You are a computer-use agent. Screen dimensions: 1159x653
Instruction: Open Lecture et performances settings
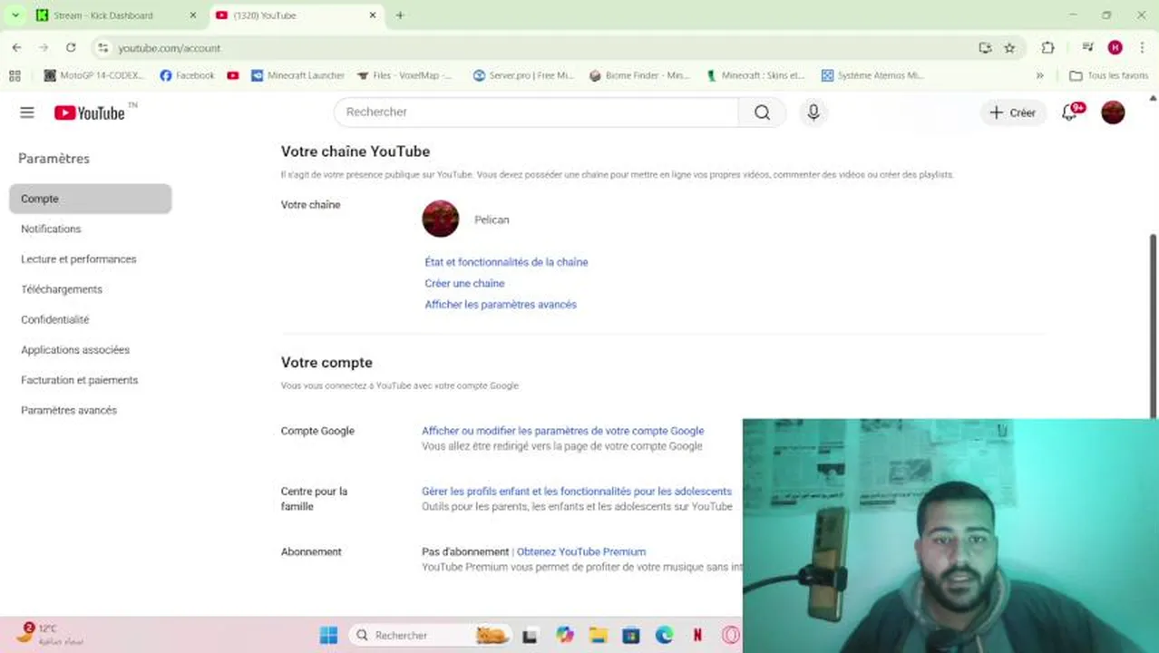pos(78,259)
